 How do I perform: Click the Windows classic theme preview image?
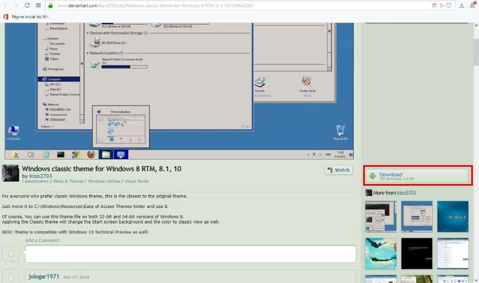pyautogui.click(x=179, y=91)
